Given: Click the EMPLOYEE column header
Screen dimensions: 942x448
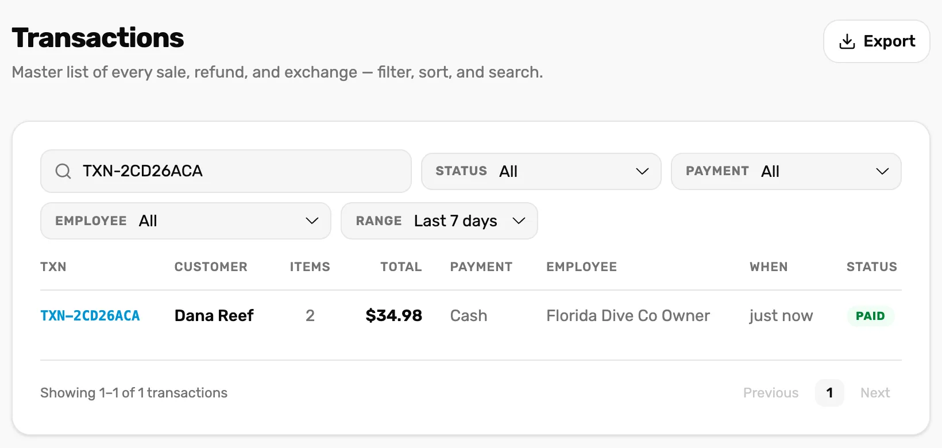Looking at the screenshot, I should [582, 267].
